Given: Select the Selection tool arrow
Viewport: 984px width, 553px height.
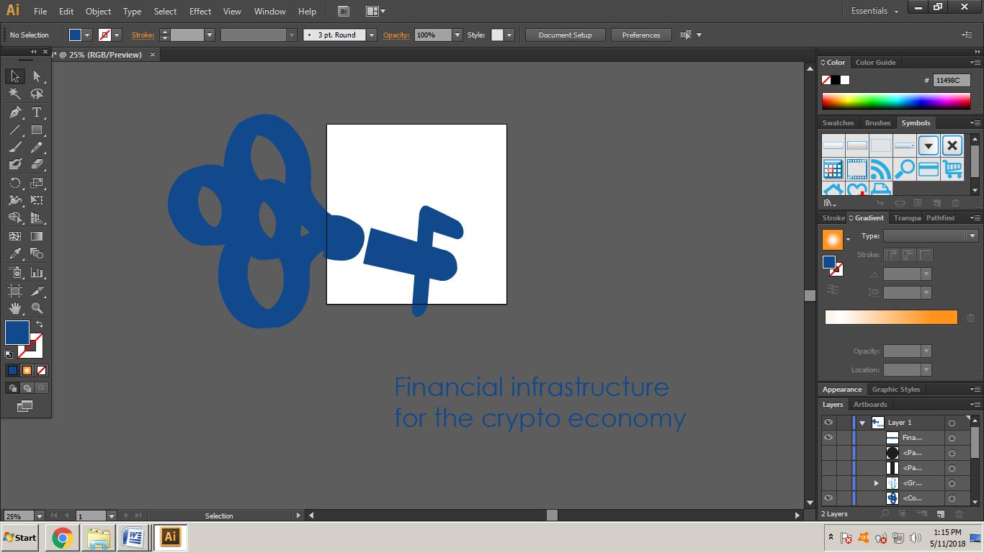Looking at the screenshot, I should [x=14, y=76].
